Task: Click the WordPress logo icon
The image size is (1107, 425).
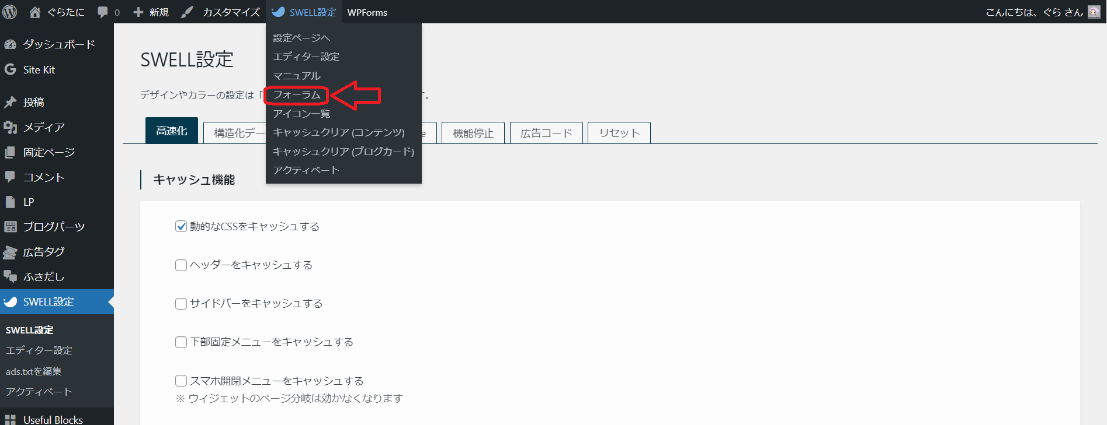Action: click(10, 12)
